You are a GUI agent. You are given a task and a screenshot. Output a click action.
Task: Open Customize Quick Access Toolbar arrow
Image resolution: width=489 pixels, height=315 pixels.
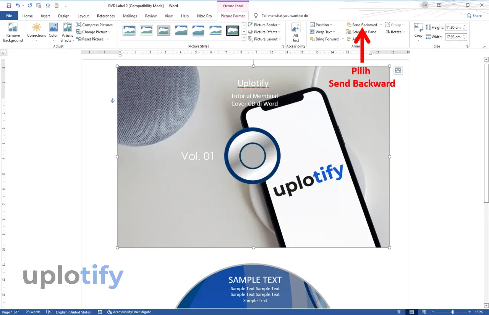[66, 6]
